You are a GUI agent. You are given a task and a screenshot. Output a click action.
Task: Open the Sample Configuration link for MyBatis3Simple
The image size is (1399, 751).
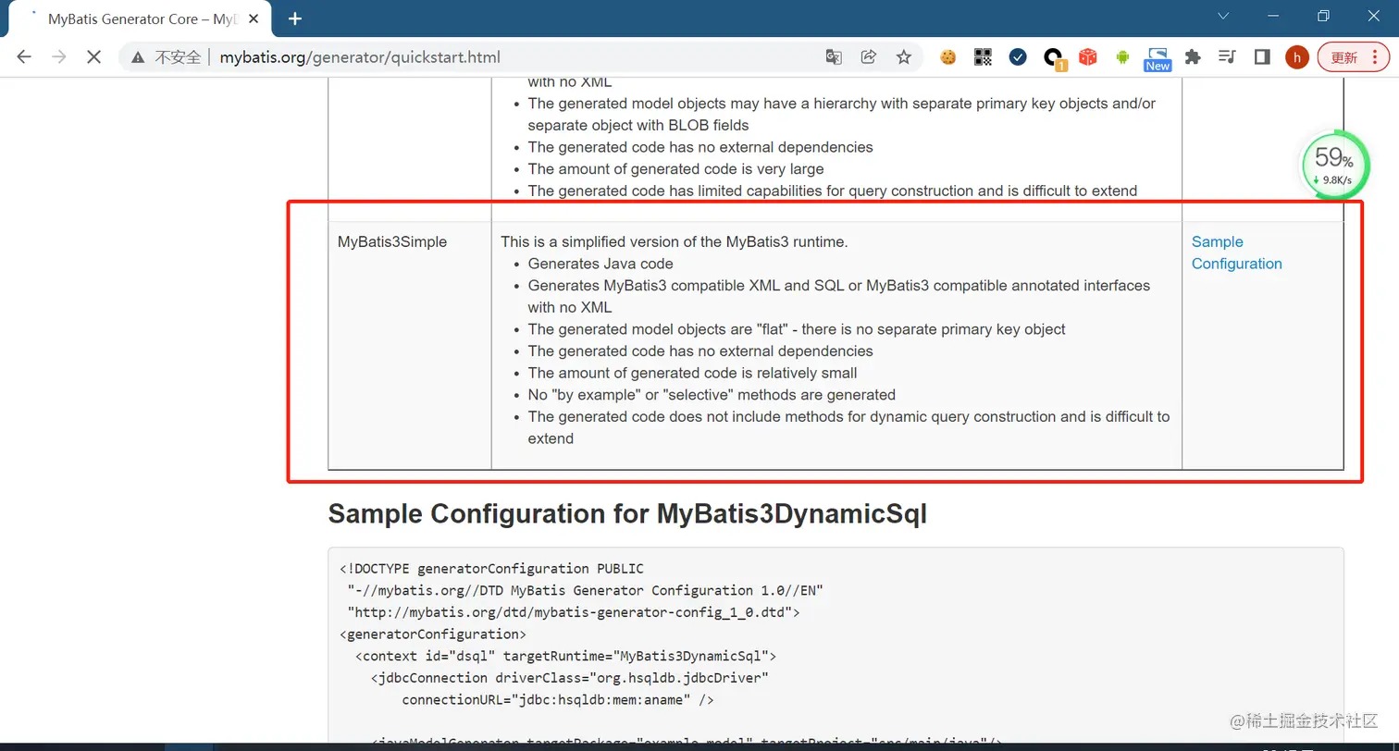1236,252
